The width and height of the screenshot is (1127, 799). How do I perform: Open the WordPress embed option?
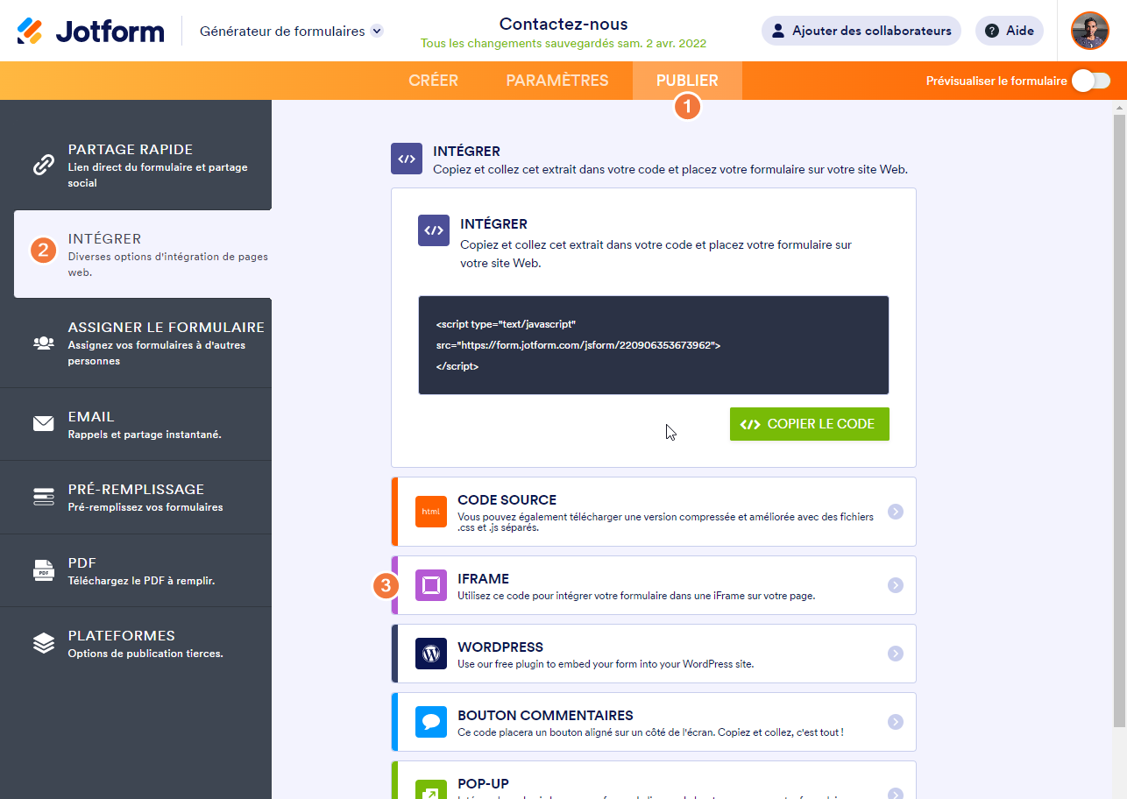[654, 654]
